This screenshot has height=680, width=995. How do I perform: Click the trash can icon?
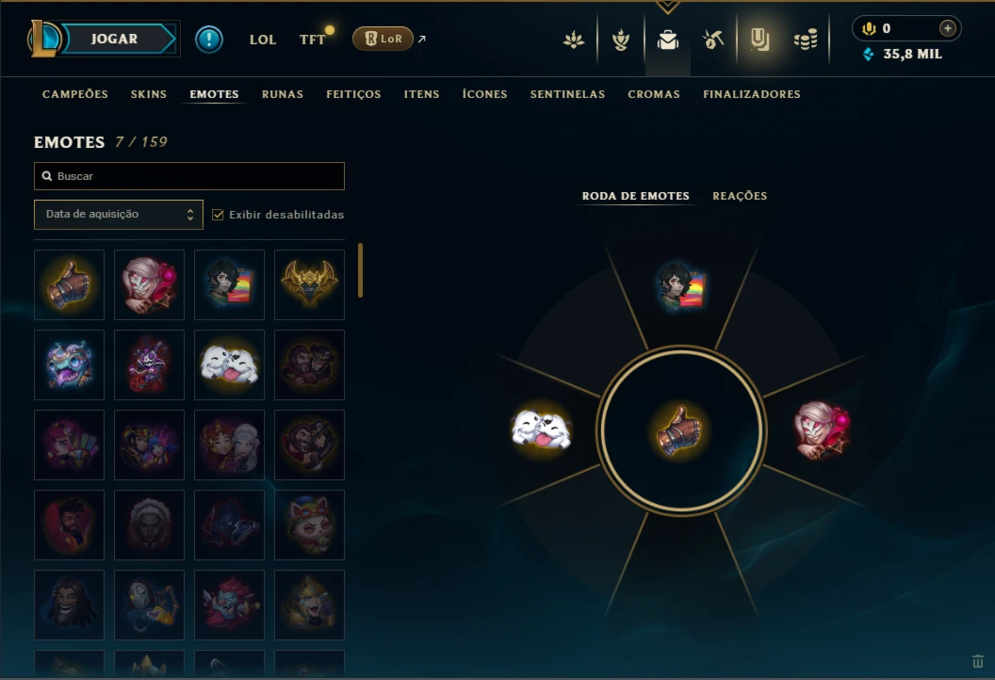coord(978,661)
